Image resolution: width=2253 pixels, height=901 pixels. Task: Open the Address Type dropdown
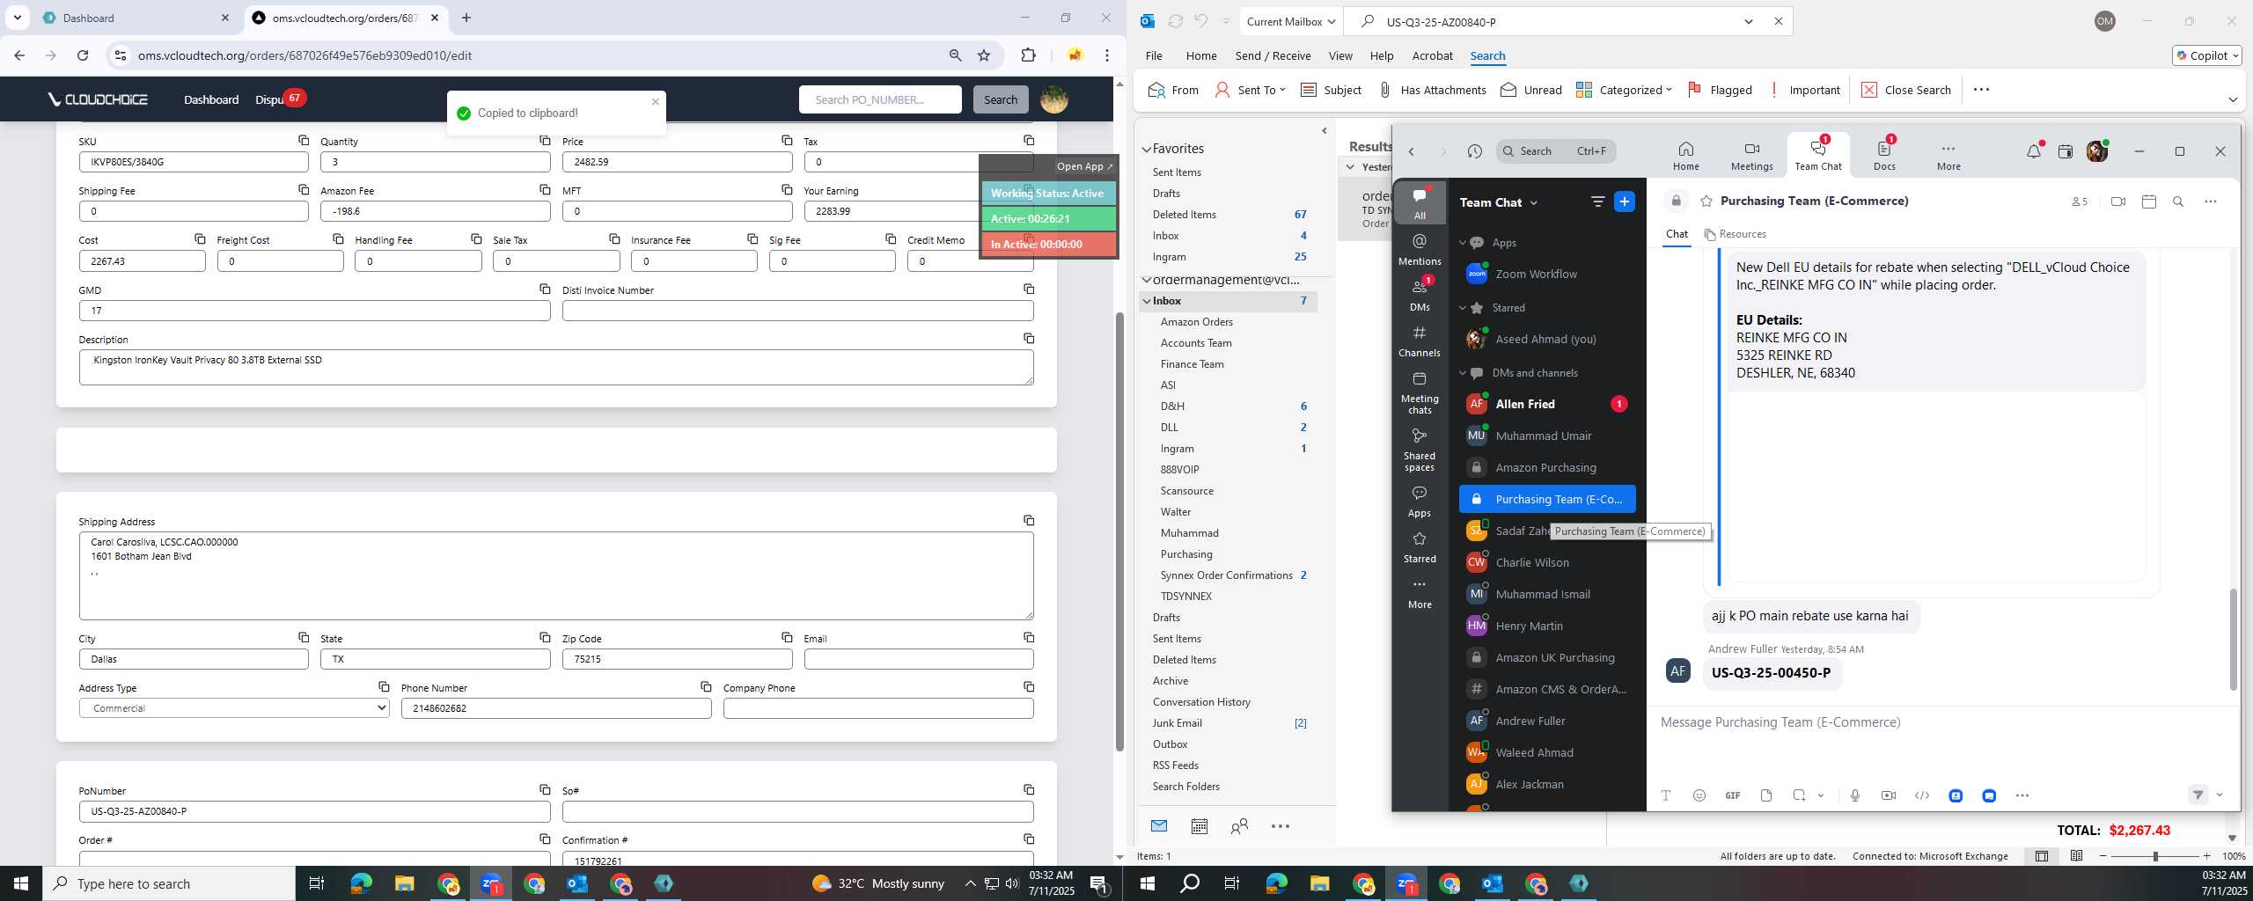(234, 708)
